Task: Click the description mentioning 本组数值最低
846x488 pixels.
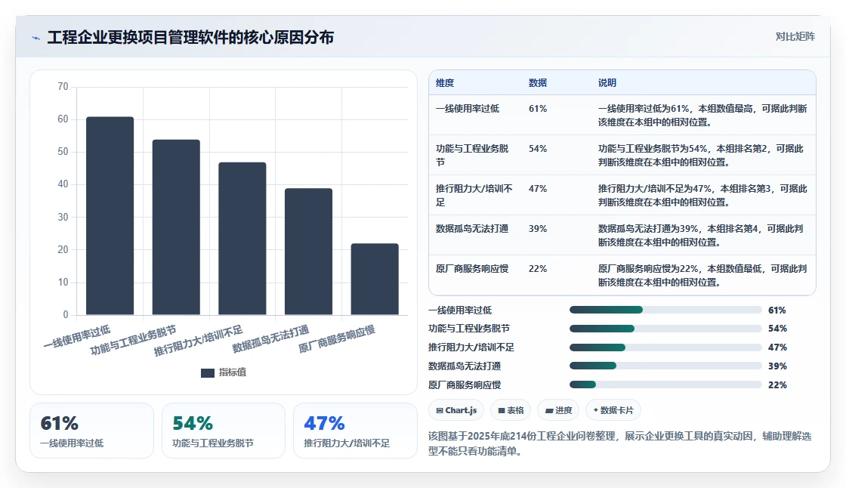Action: tap(702, 275)
